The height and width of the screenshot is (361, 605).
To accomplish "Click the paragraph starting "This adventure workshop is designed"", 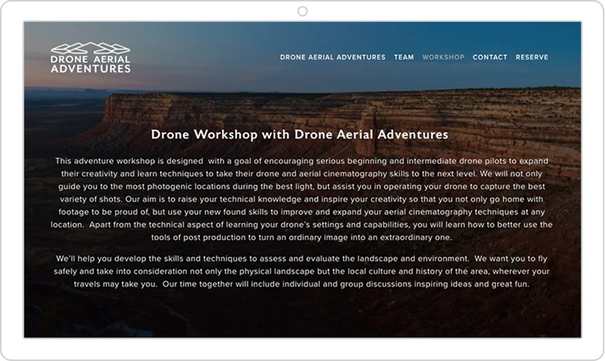I will pos(301,199).
